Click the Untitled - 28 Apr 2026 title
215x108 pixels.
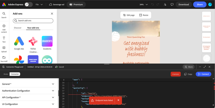40,67
